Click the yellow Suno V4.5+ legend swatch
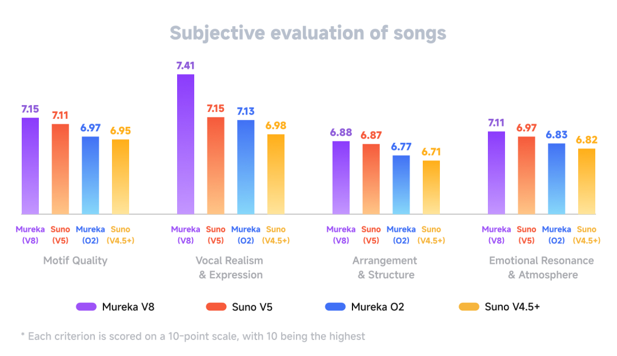617x356 pixels. (468, 307)
